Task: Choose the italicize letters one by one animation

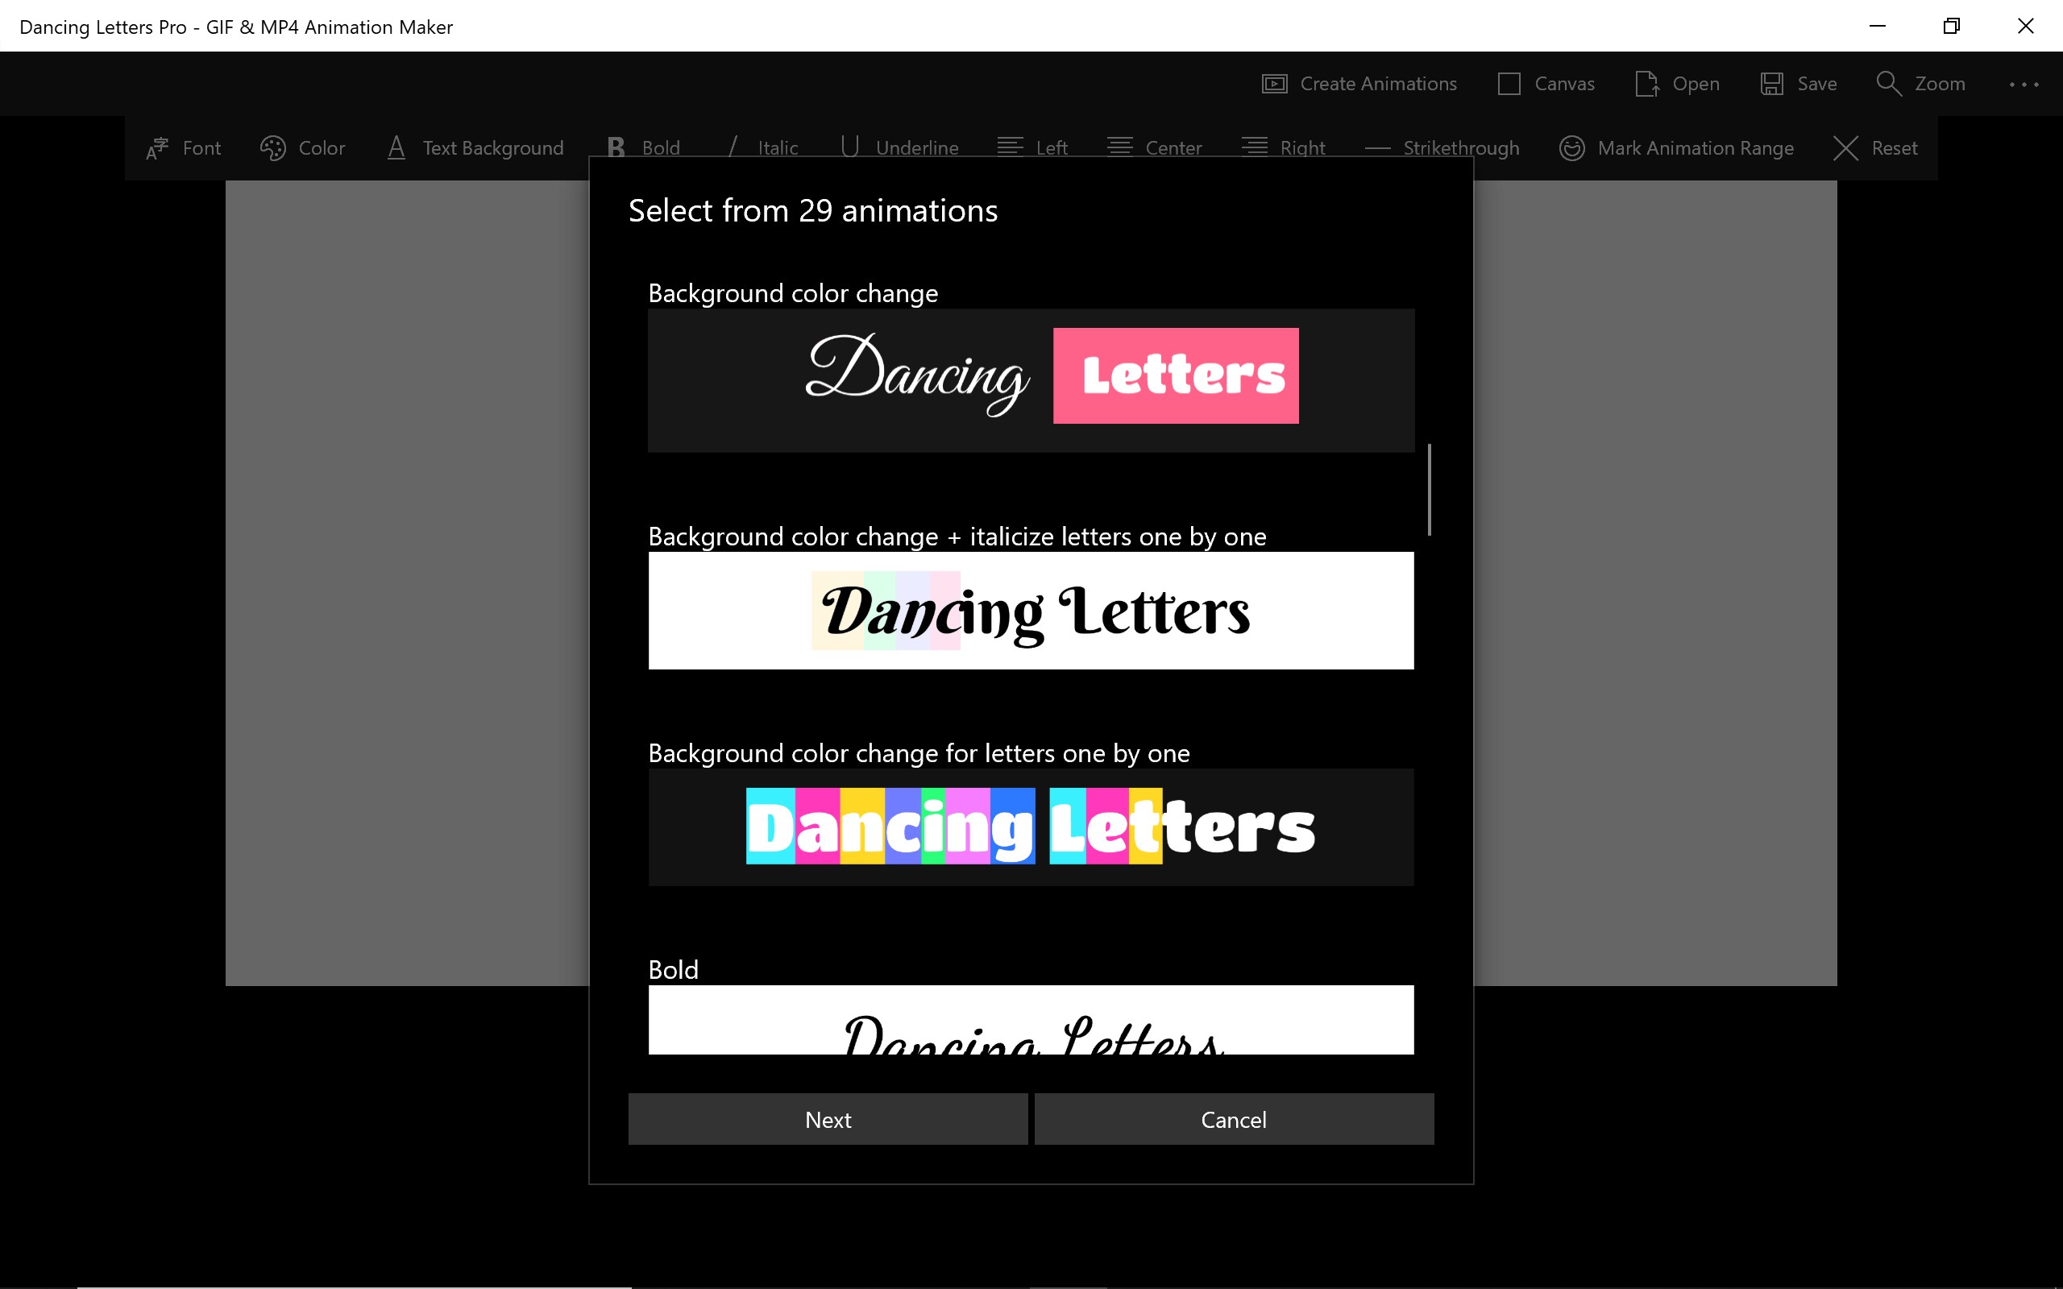Action: pos(1031,611)
